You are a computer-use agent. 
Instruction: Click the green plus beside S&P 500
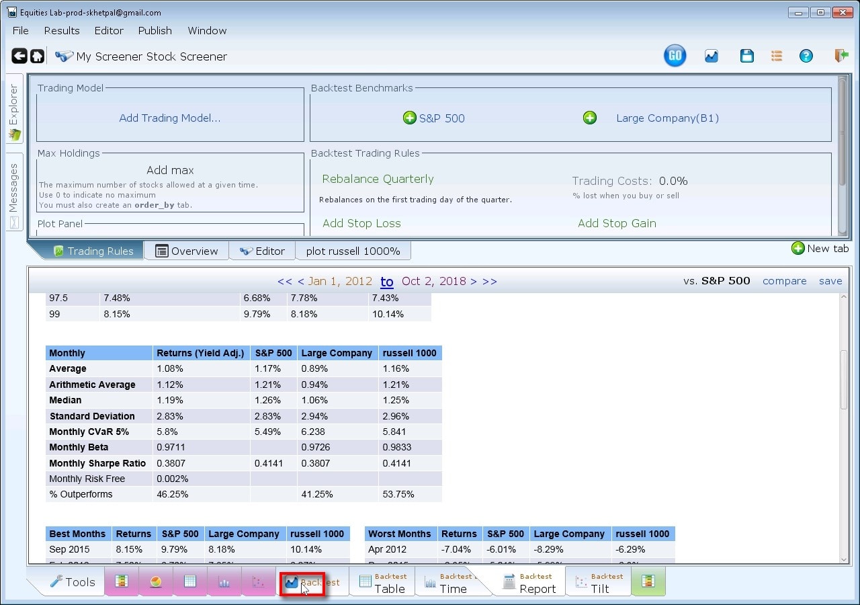click(x=410, y=118)
